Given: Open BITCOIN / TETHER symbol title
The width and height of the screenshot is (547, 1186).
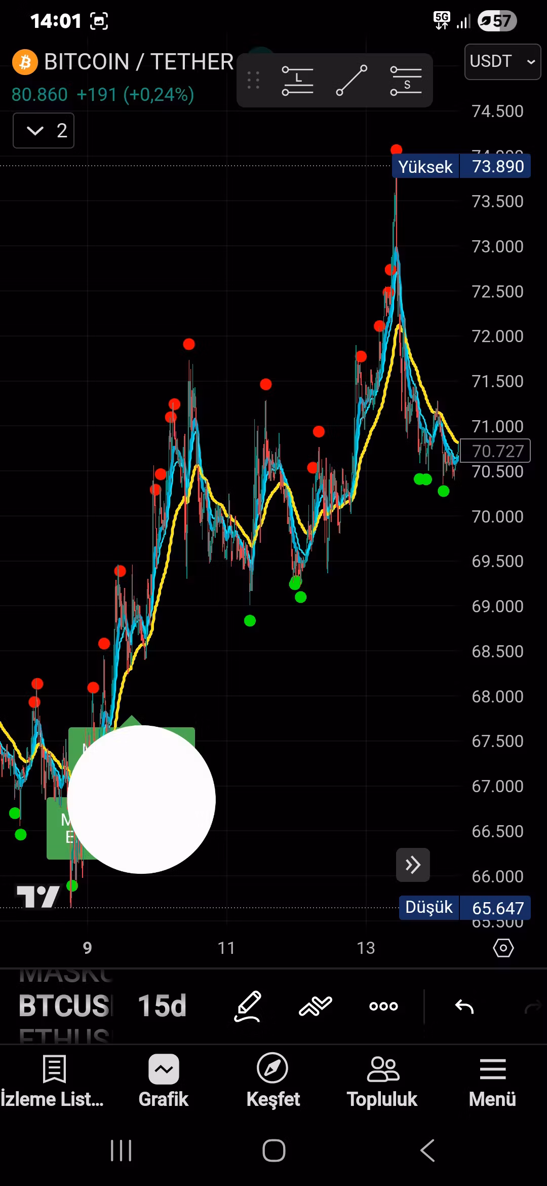Looking at the screenshot, I should (139, 62).
